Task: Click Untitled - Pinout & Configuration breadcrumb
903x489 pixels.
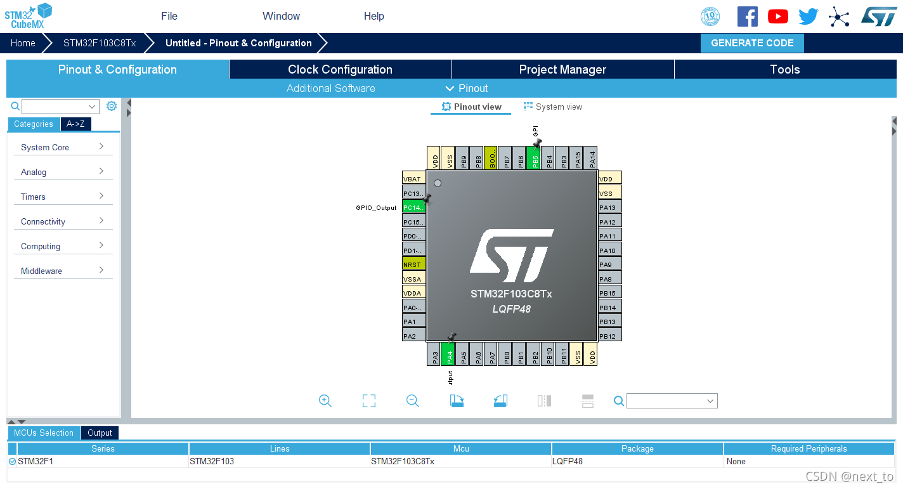Action: coord(238,43)
